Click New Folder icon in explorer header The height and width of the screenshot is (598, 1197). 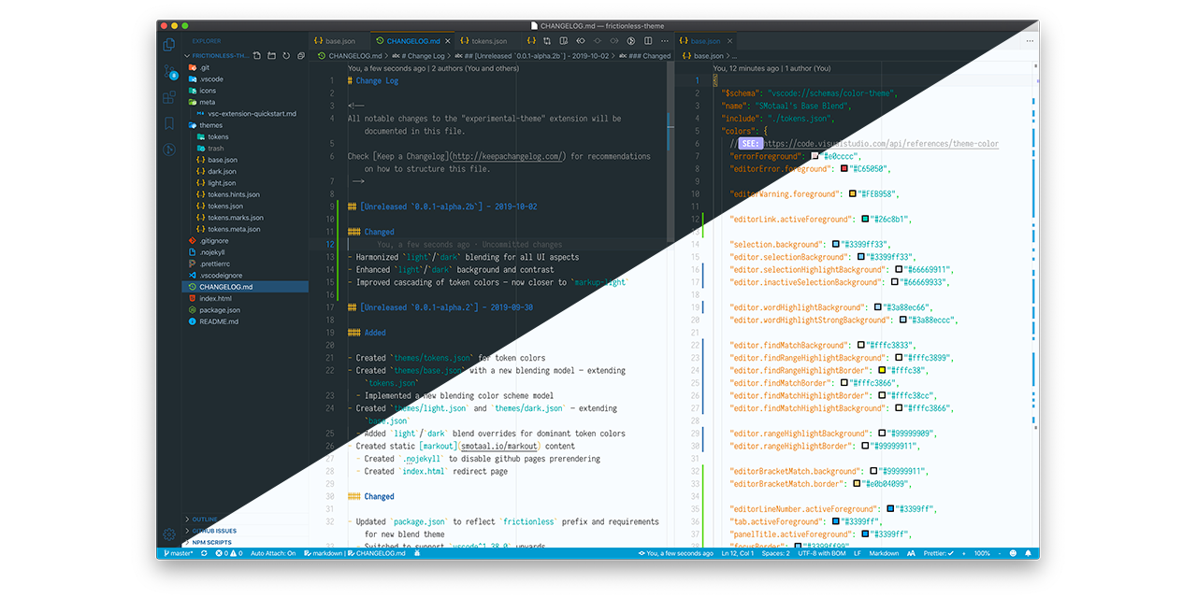[x=272, y=56]
